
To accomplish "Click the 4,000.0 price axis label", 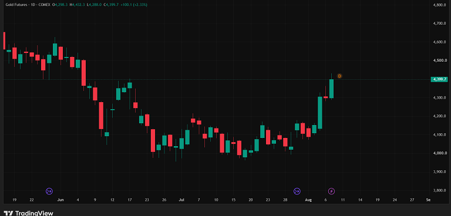I will click(440, 153).
